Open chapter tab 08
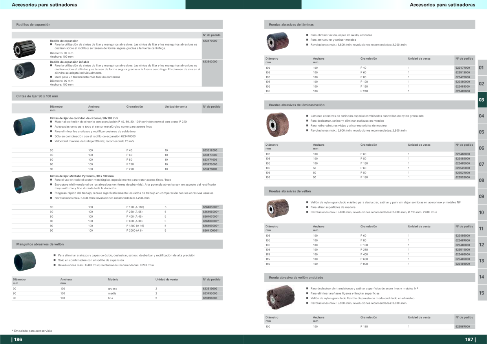The height and width of the screenshot is (344, 487). pos(482,181)
